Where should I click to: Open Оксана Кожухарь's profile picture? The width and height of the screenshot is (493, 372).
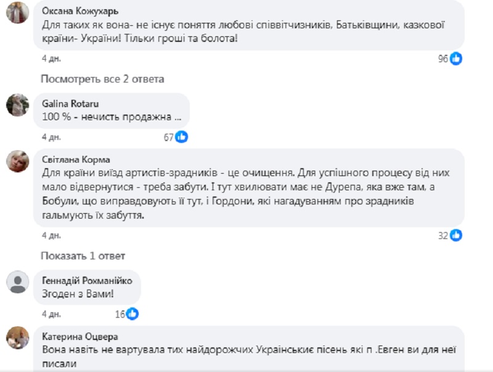(x=17, y=12)
